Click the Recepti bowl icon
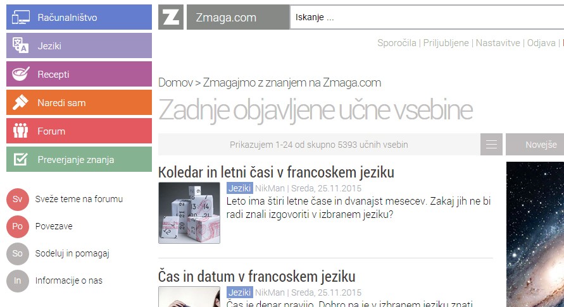 click(x=21, y=75)
